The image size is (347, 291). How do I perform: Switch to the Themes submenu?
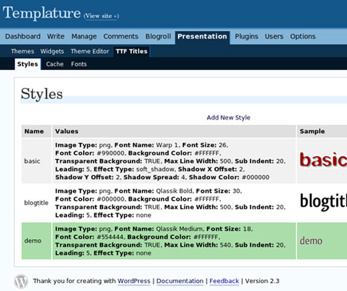pyautogui.click(x=22, y=51)
